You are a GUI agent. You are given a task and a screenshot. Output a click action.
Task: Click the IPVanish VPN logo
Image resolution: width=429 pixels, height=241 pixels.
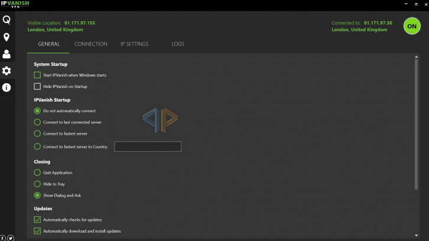coord(14,4)
